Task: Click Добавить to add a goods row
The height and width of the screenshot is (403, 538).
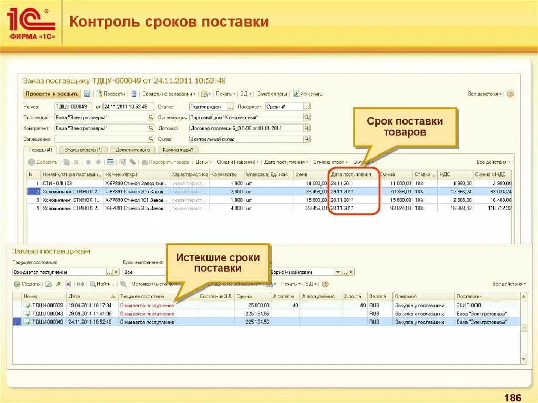Action: [x=43, y=162]
